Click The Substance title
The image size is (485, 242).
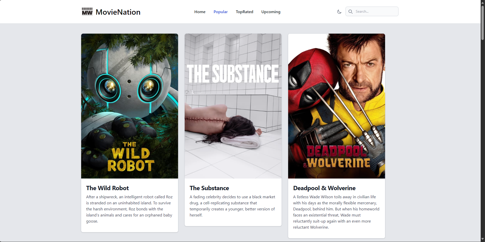click(209, 188)
